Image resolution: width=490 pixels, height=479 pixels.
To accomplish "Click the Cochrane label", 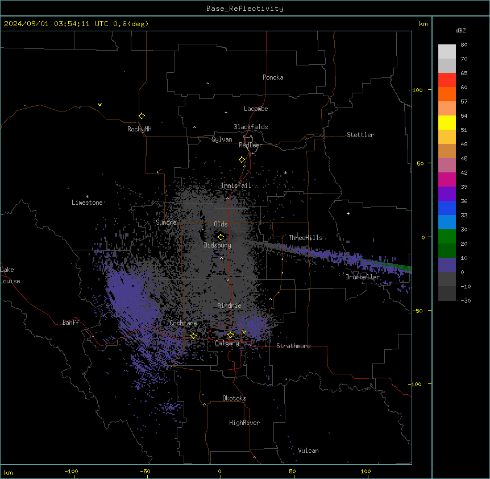I will 183,323.
